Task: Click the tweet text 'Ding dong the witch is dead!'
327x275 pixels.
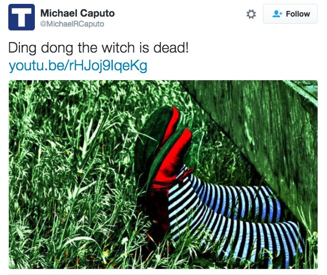Action: click(98, 48)
